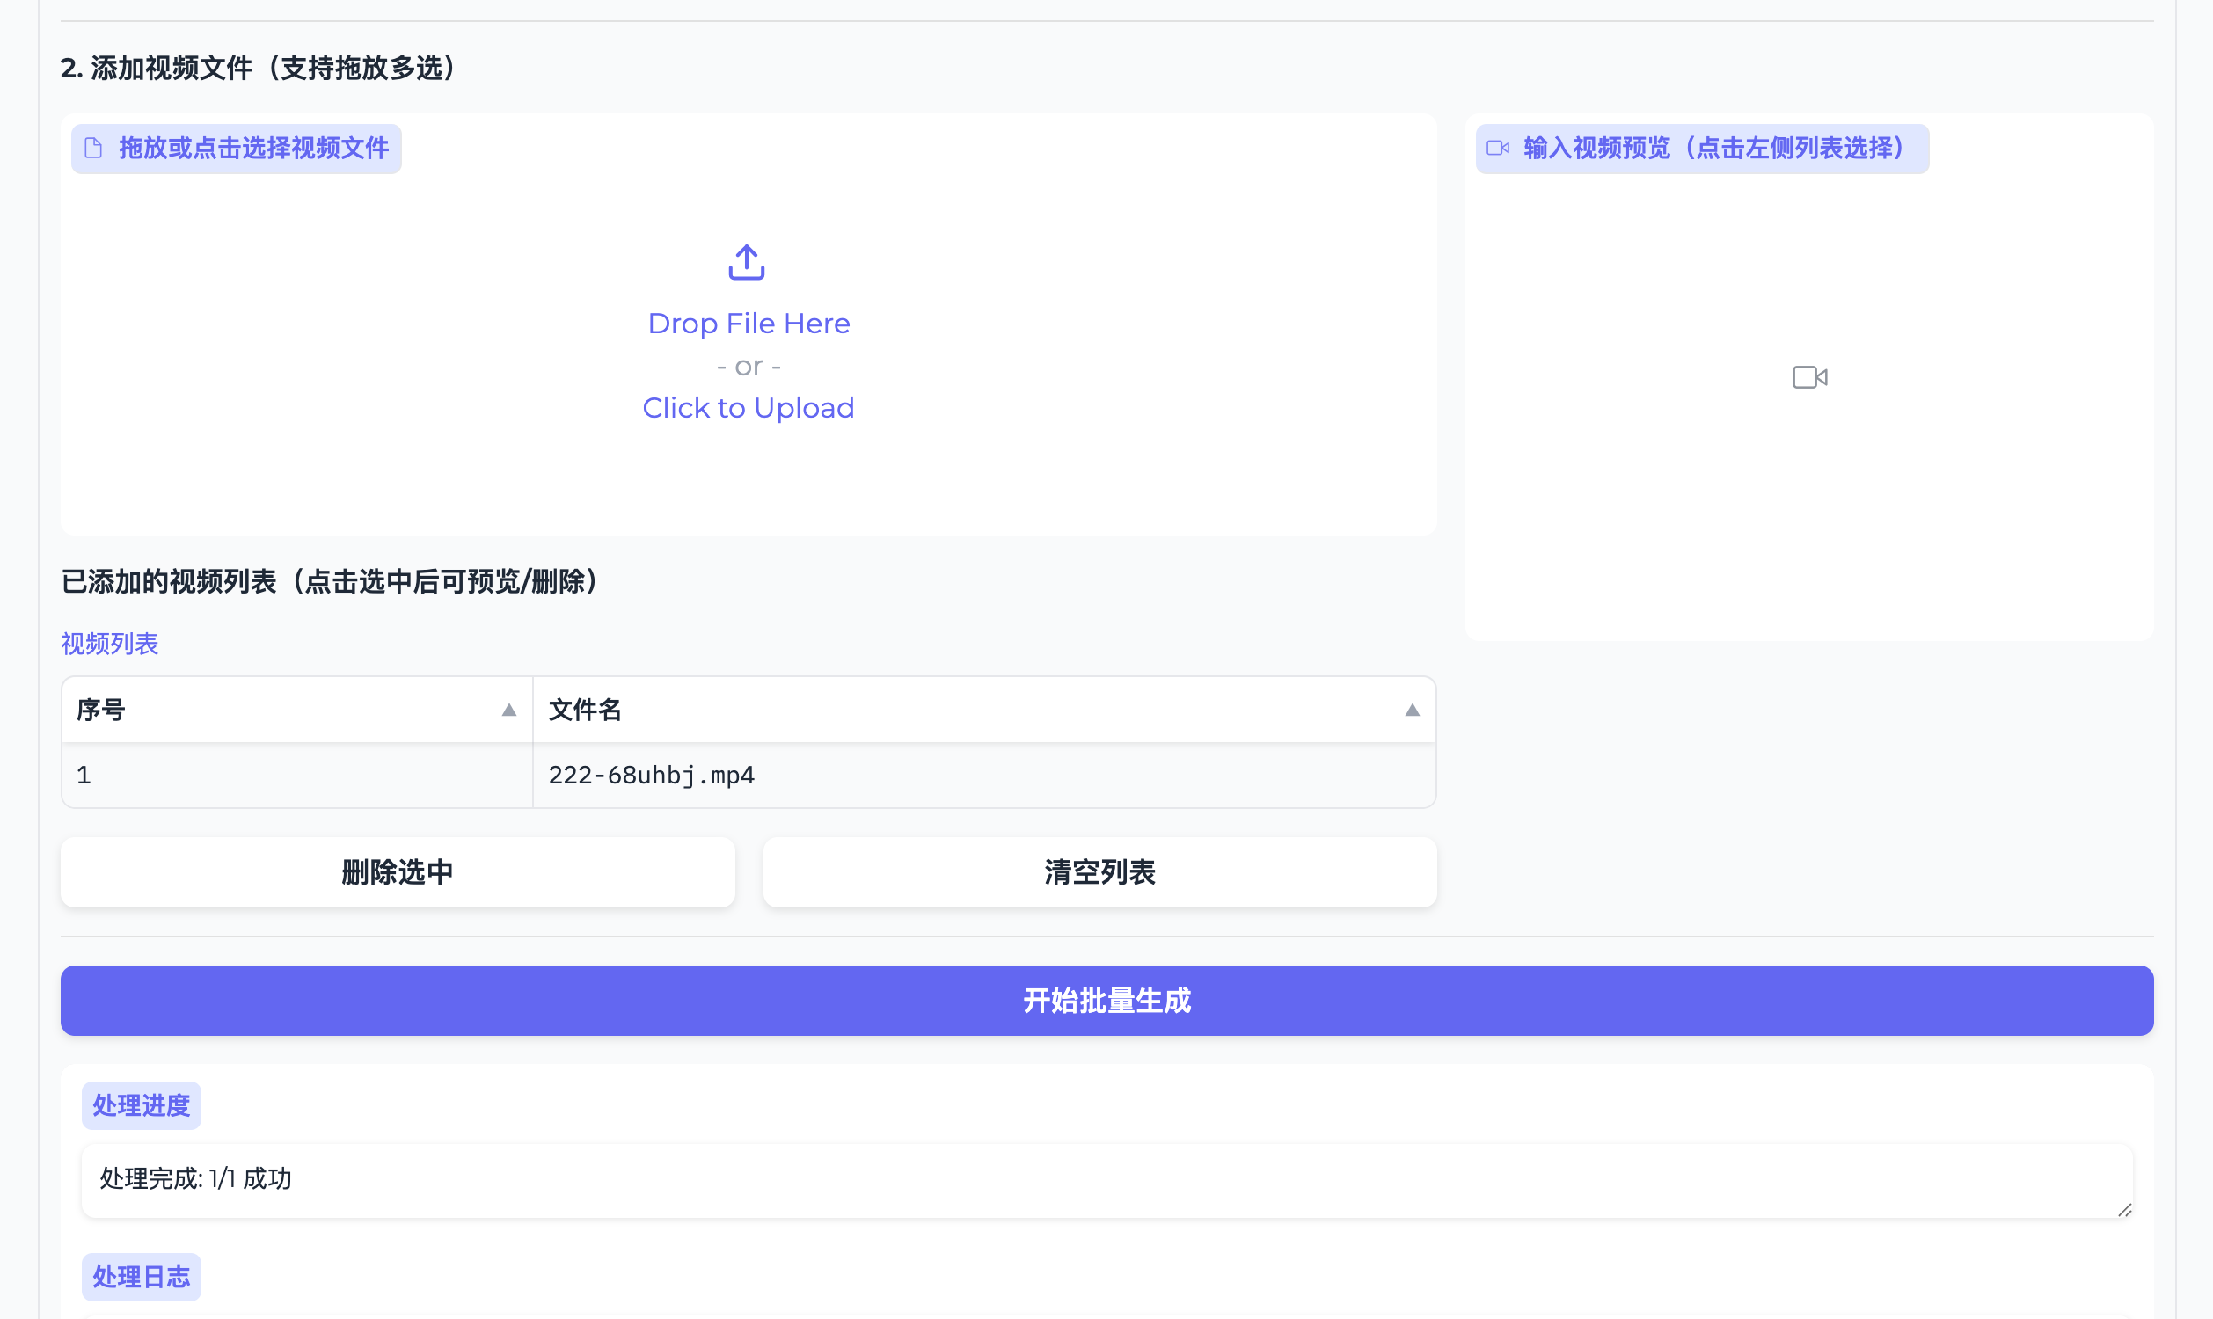This screenshot has width=2213, height=1319.
Task: Start batch generation with 开始批量生成
Action: click(1106, 1001)
